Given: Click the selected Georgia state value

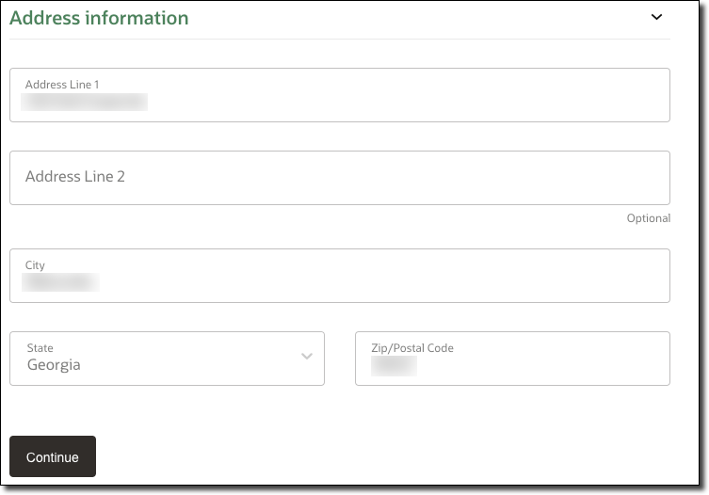Looking at the screenshot, I should tap(54, 365).
